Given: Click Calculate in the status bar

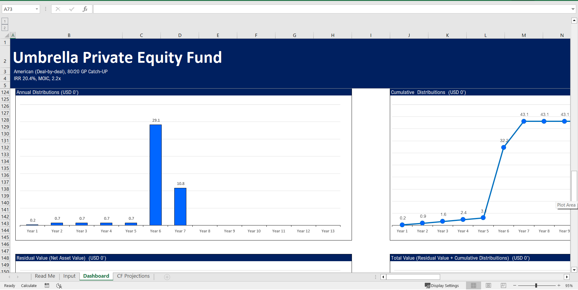Looking at the screenshot, I should (x=29, y=285).
